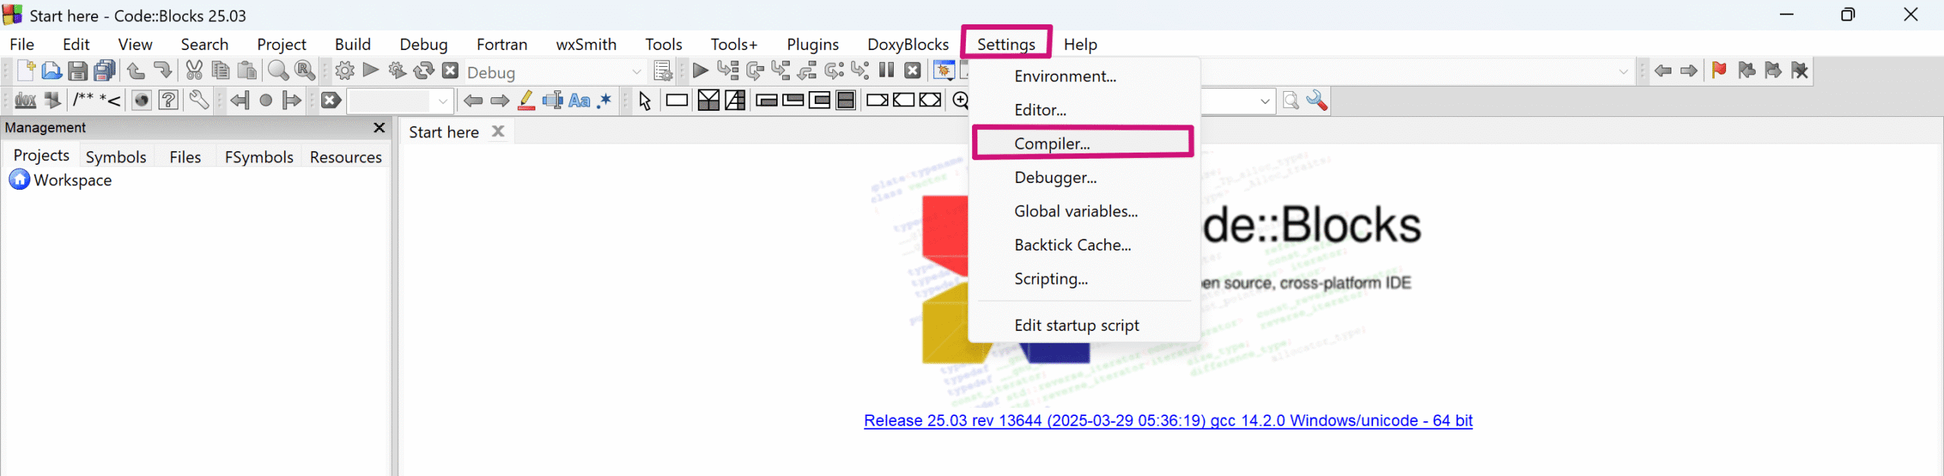Viewport: 1944px width, 476px height.
Task: Toggle match case Aa icon
Action: tap(579, 100)
